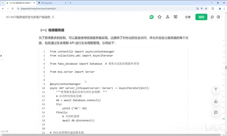Click code line 'from contextlib import asynccontextmanager'
The image size is (227, 136).
point(82,51)
